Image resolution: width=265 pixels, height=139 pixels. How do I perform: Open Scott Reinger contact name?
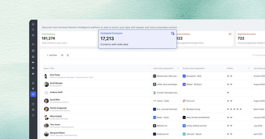pyautogui.click(x=56, y=83)
